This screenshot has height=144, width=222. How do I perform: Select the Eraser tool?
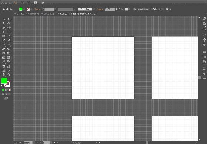tap(9, 40)
